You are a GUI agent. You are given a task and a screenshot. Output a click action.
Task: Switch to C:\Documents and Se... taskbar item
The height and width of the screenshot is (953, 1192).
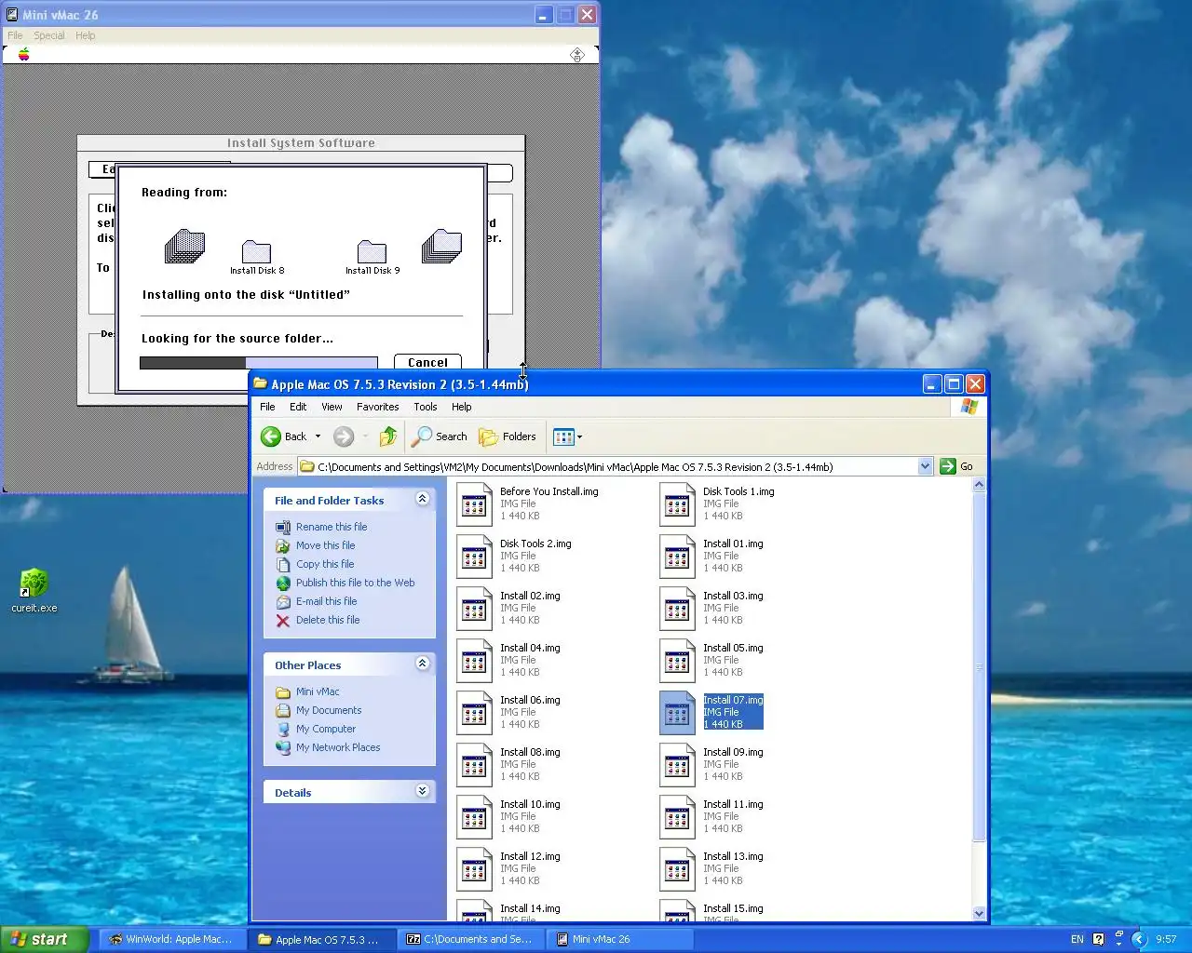pyautogui.click(x=471, y=939)
